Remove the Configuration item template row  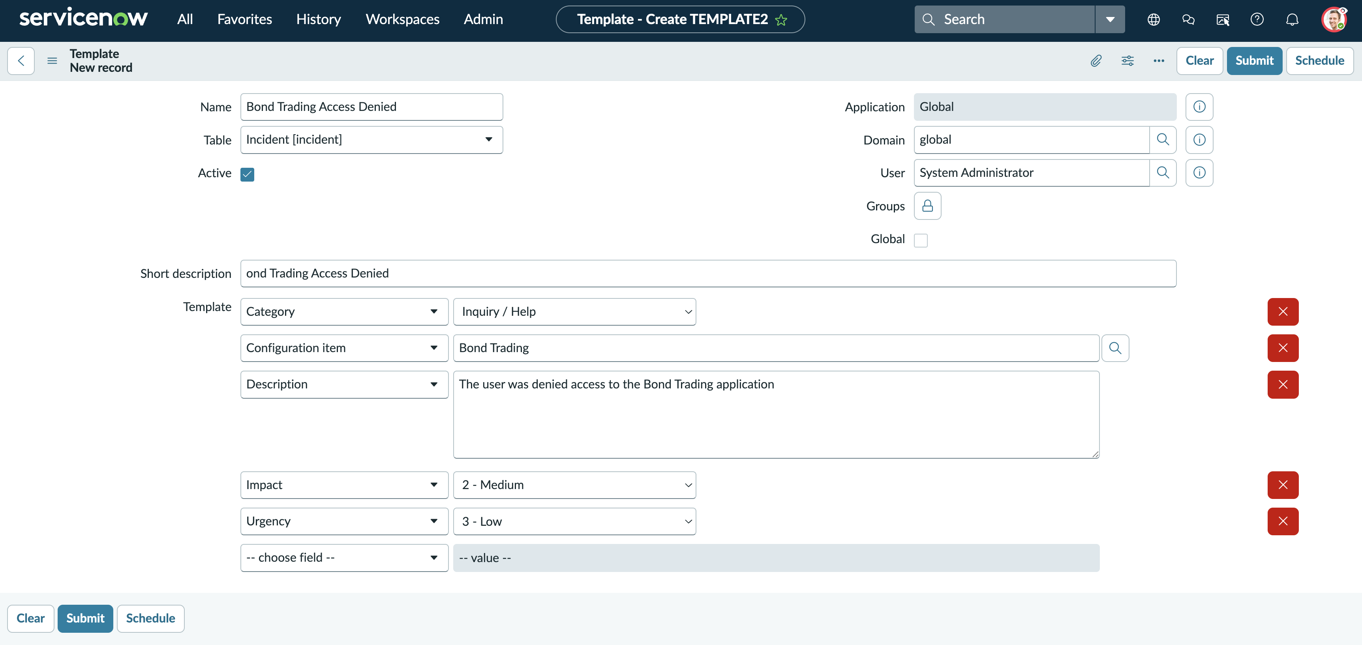click(1283, 348)
